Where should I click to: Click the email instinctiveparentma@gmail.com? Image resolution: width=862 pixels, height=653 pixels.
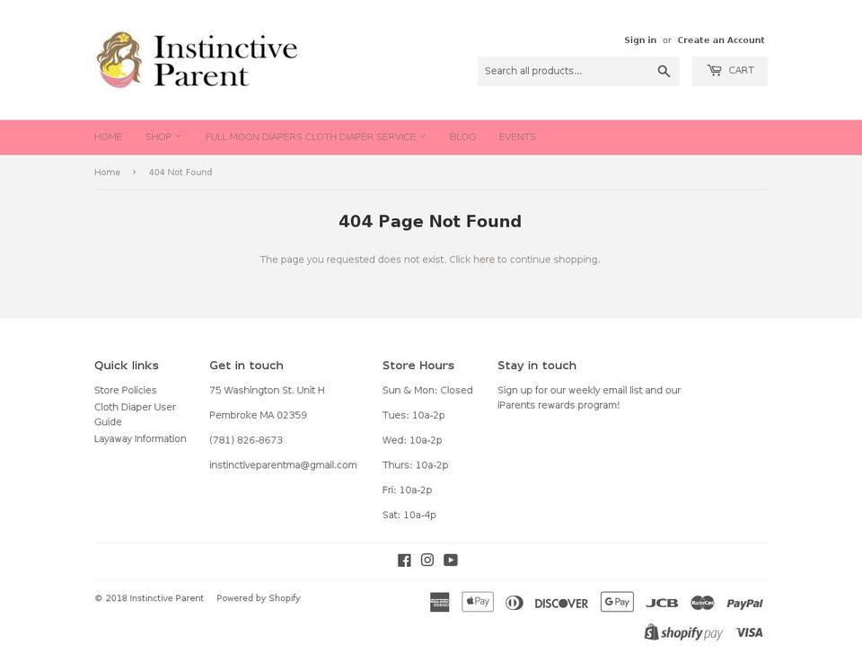point(283,465)
